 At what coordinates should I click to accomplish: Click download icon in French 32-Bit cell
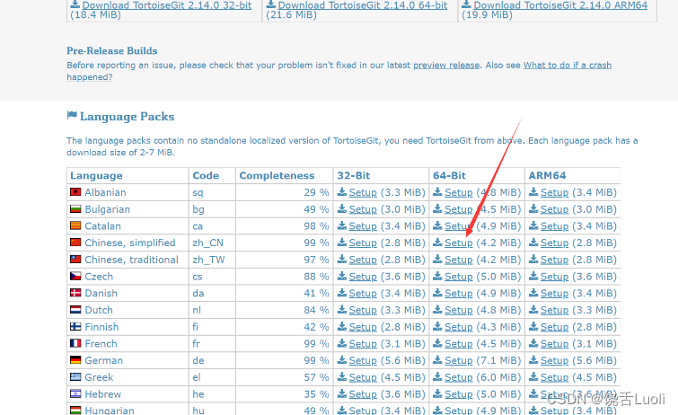(x=342, y=343)
